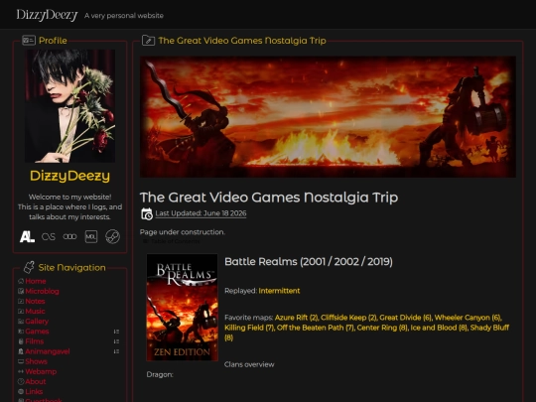Screen dimensions: 536x402
Task: Click the Welcome to my website text
Action: [x=69, y=197]
